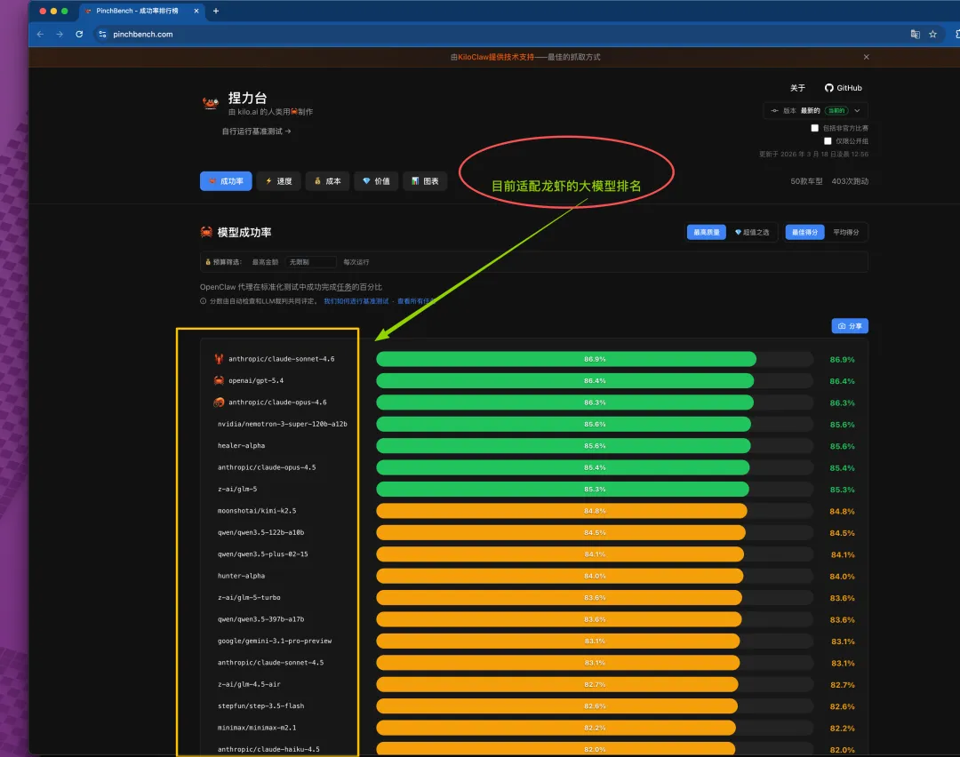The image size is (960, 757).
Task: Open the 关于 page link
Action: (x=797, y=88)
